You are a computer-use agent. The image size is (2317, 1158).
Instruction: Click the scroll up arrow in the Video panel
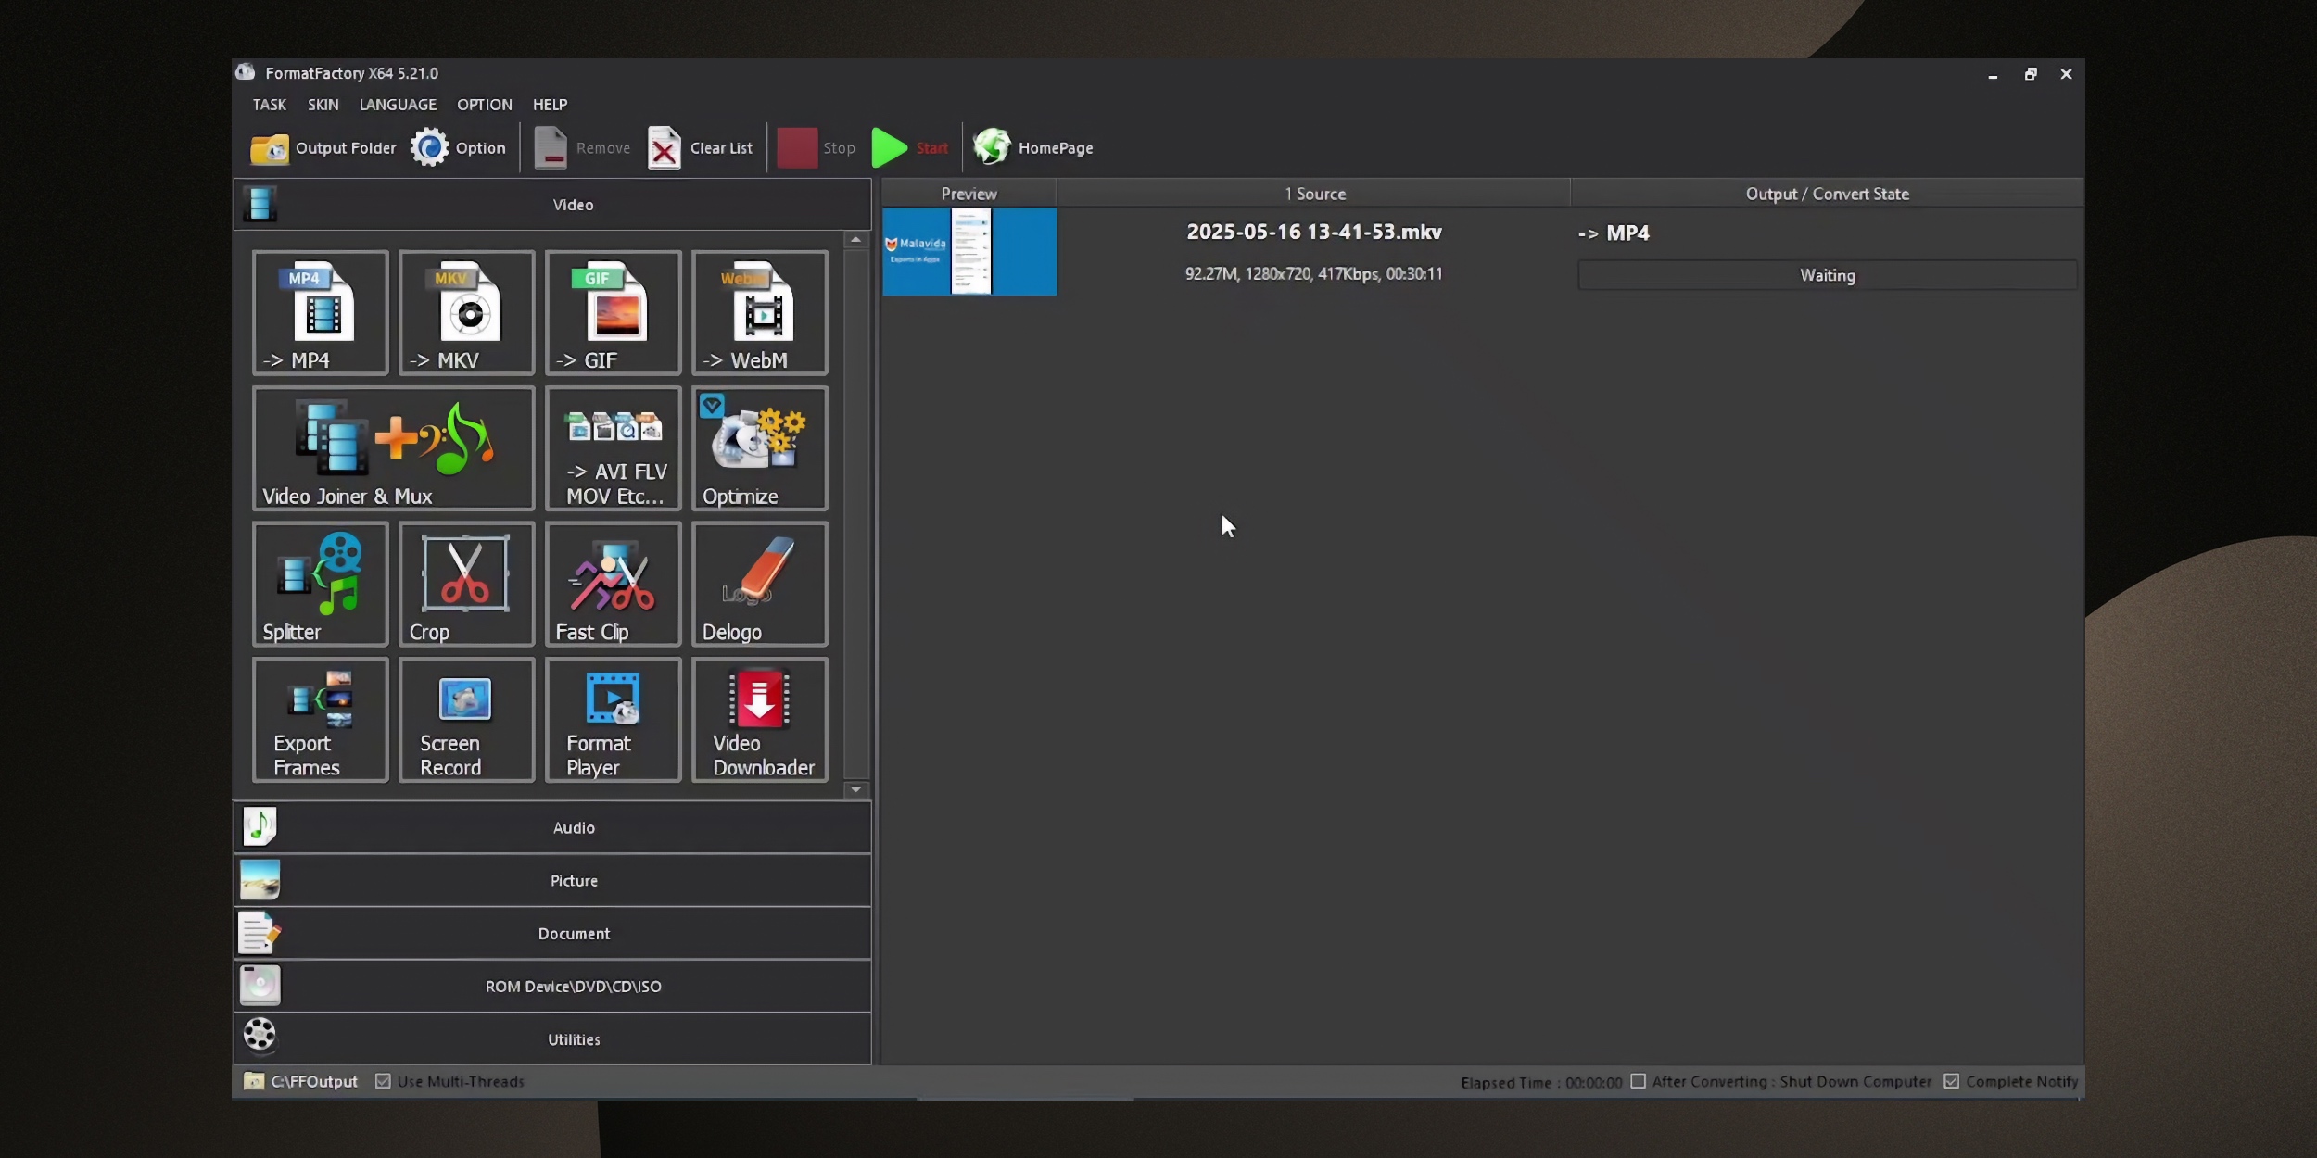point(856,240)
